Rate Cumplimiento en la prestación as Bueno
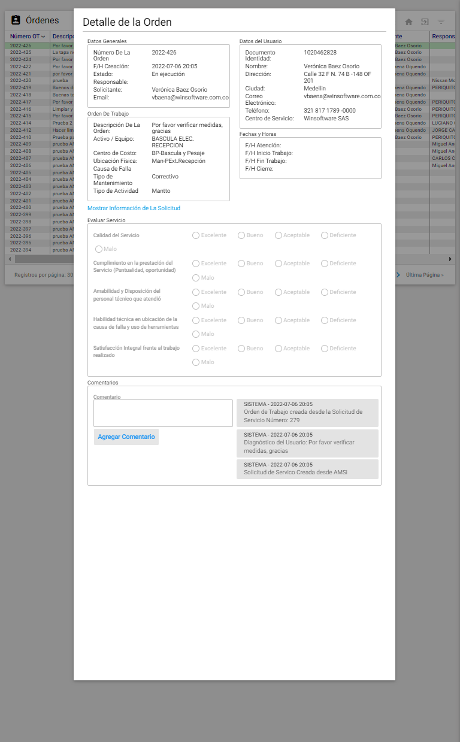Viewport: 460px width, 742px height. [x=241, y=264]
